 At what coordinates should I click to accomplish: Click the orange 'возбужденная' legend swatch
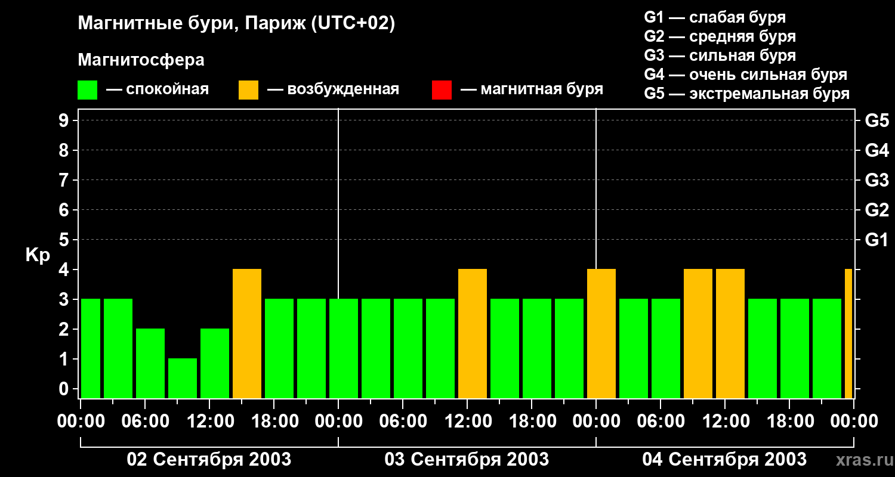pos(249,90)
